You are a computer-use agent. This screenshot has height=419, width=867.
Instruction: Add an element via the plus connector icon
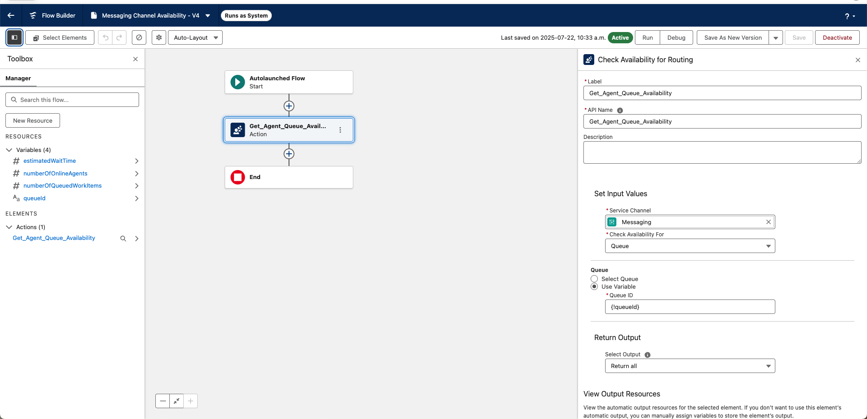tap(289, 106)
